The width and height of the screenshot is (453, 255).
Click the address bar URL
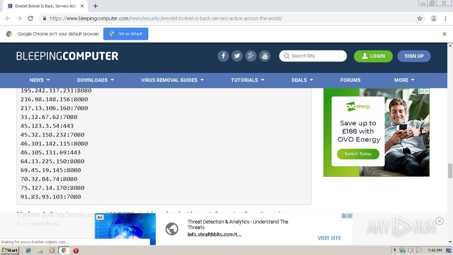click(x=166, y=18)
